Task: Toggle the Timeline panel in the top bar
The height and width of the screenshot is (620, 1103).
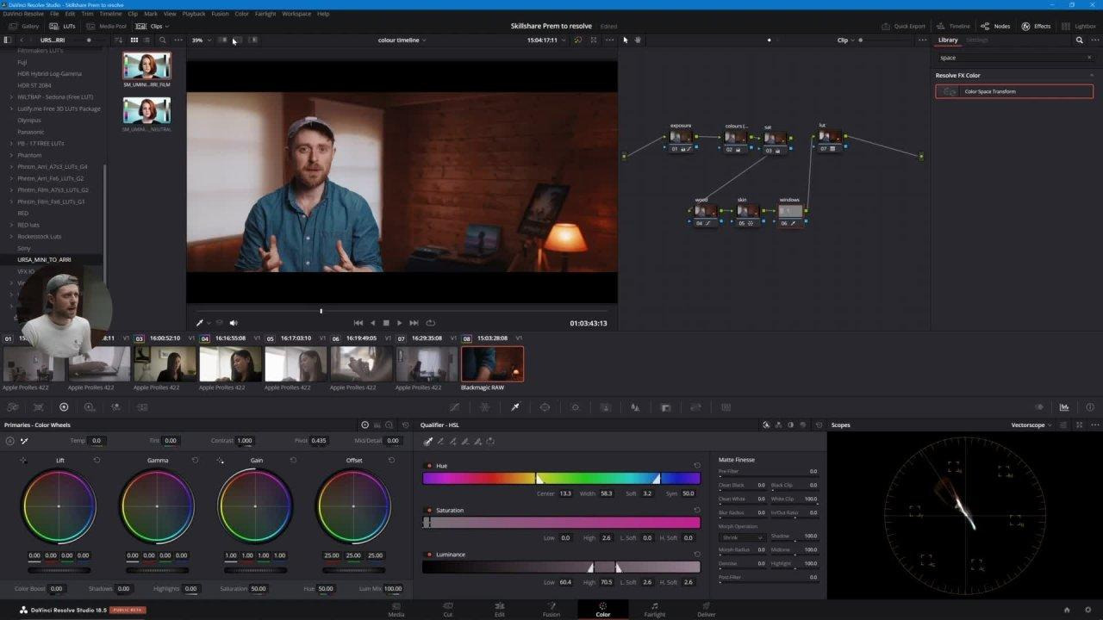Action: pyautogui.click(x=953, y=26)
